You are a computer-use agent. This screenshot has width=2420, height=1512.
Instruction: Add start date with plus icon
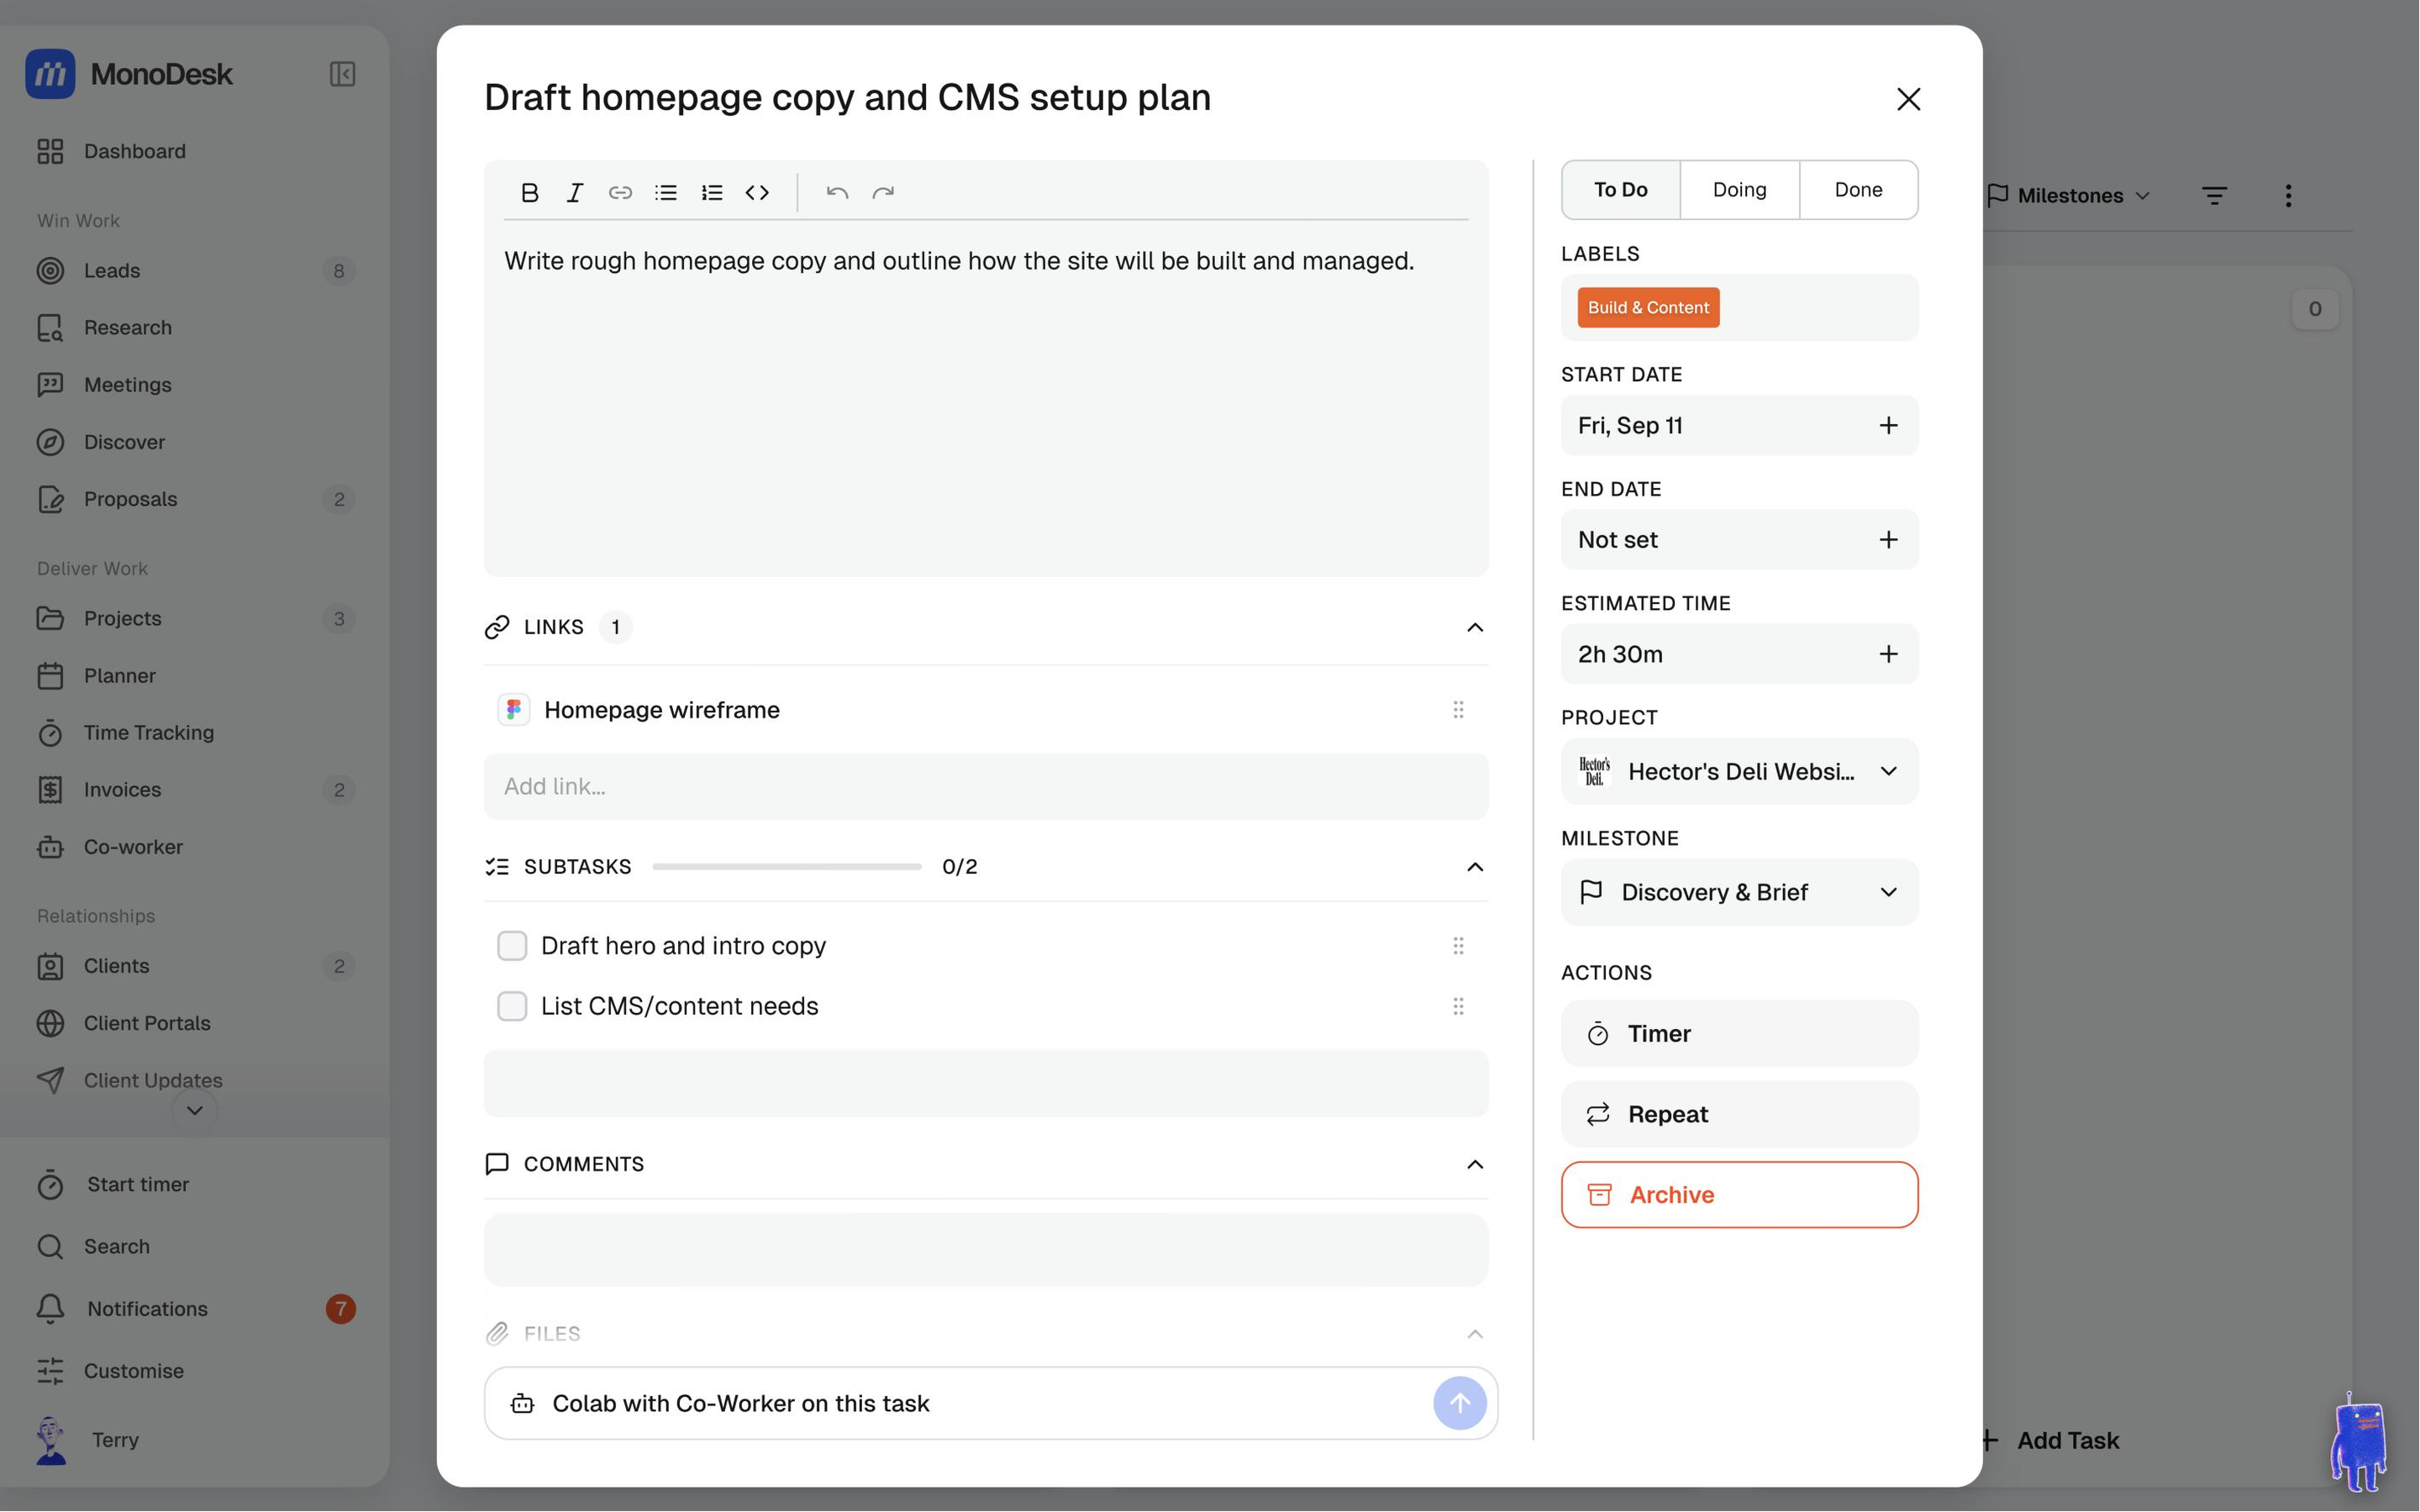pos(1888,426)
